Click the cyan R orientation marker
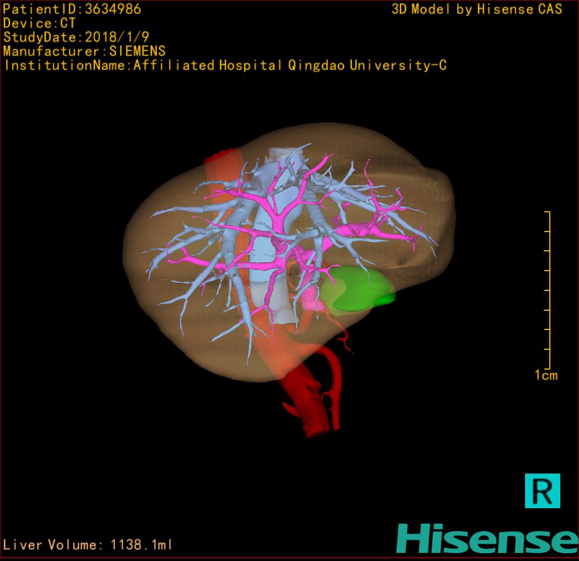Image resolution: width=579 pixels, height=561 pixels. [542, 491]
